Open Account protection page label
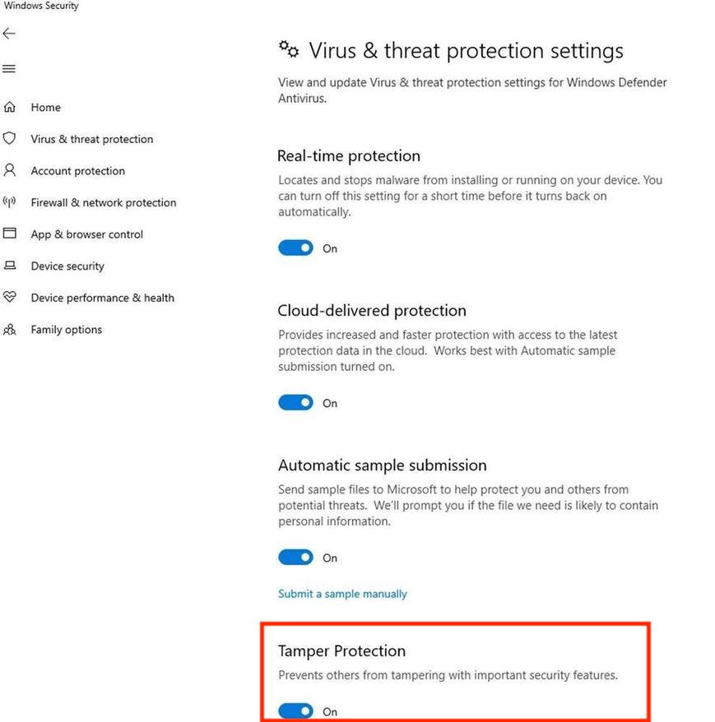The image size is (715, 722). 78,171
